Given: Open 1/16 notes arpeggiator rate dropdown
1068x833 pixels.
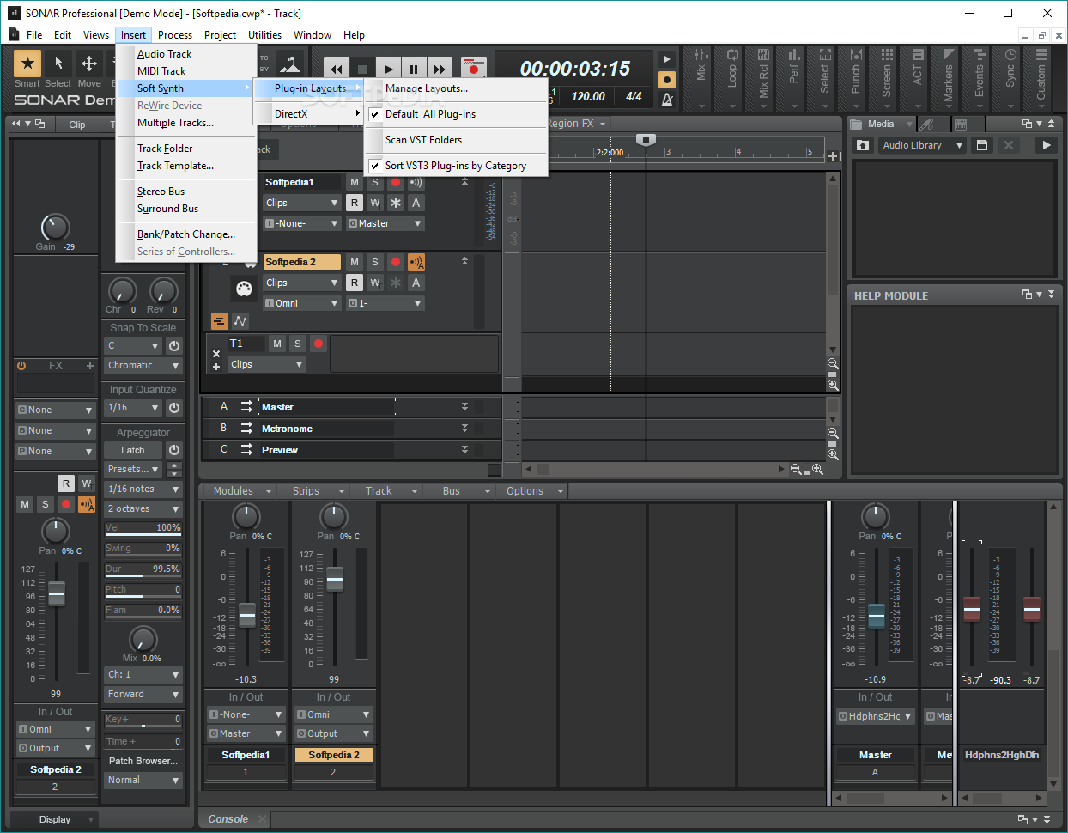Looking at the screenshot, I should [x=143, y=489].
